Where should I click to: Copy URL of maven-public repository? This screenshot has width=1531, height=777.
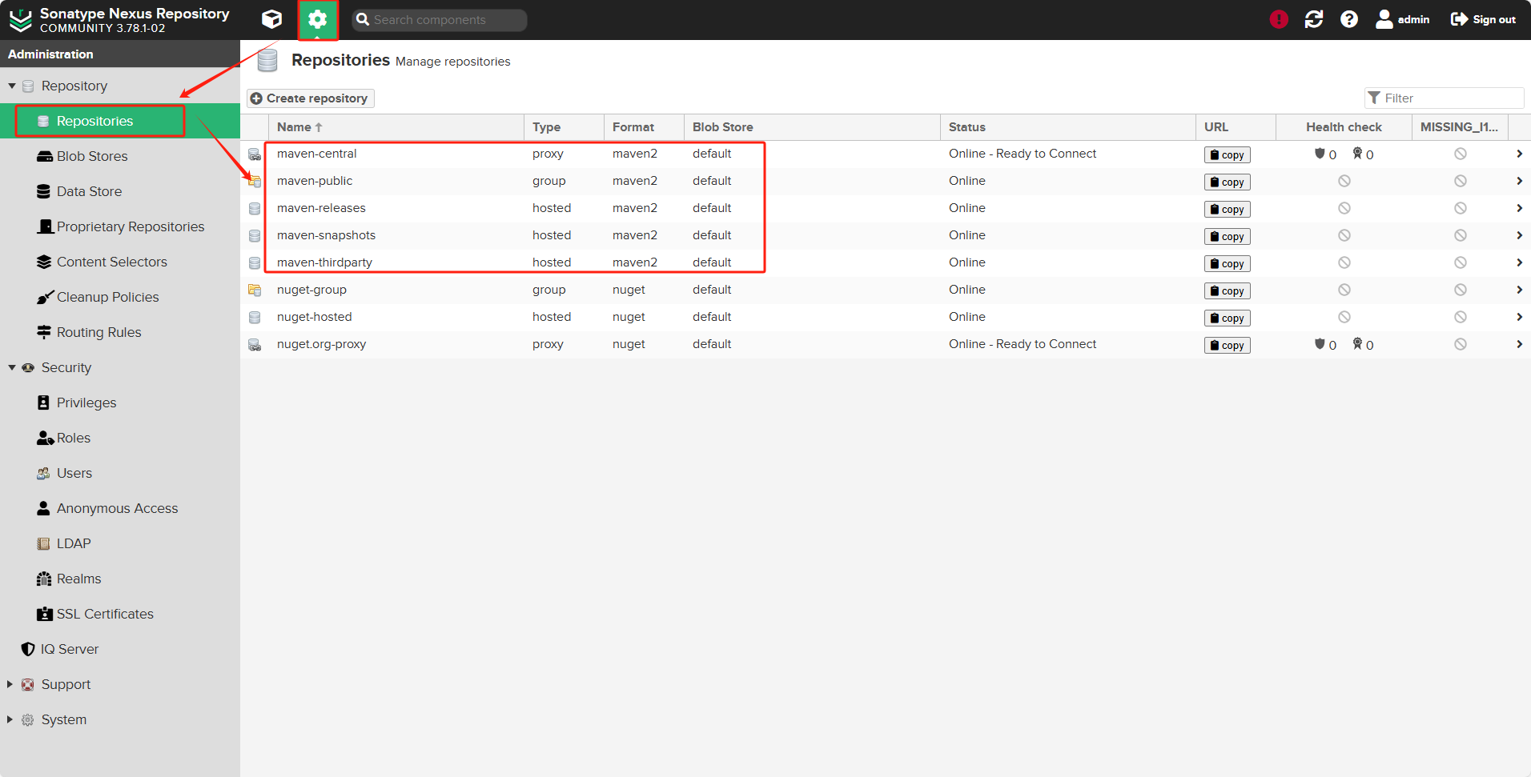click(x=1227, y=182)
